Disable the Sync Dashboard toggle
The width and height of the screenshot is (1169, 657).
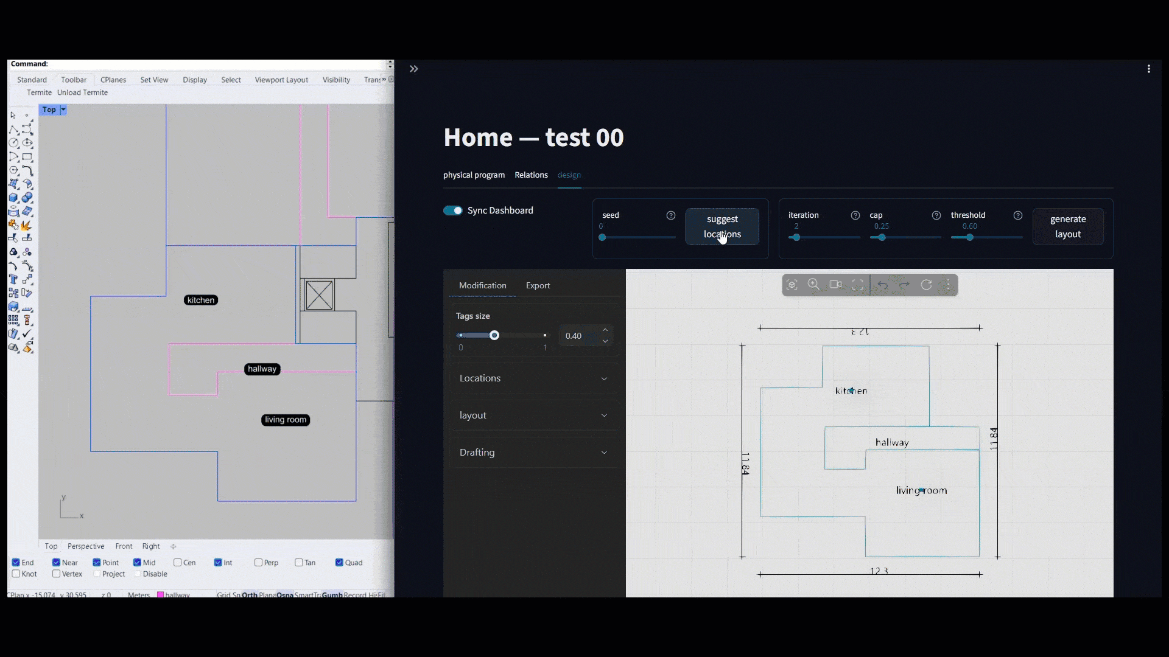(452, 210)
